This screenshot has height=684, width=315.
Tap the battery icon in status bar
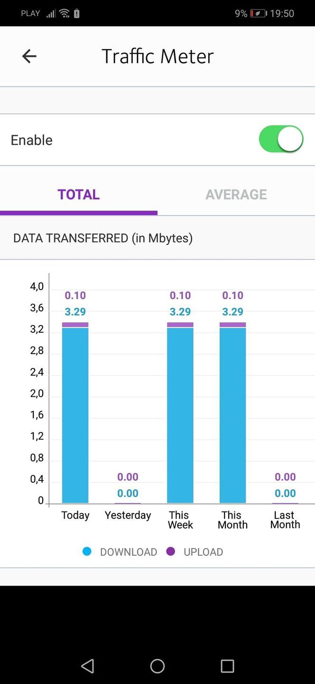[x=259, y=13]
